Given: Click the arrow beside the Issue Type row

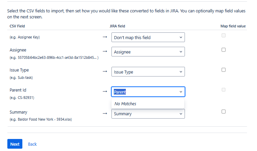Looking at the screenshot, I should (x=105, y=71).
